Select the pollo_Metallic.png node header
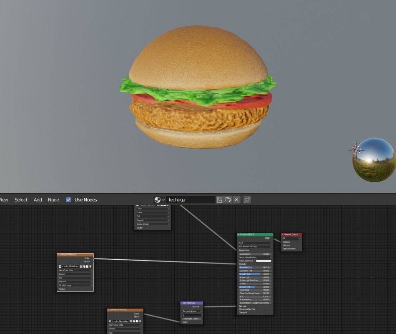The height and width of the screenshot is (334, 396). (75, 255)
